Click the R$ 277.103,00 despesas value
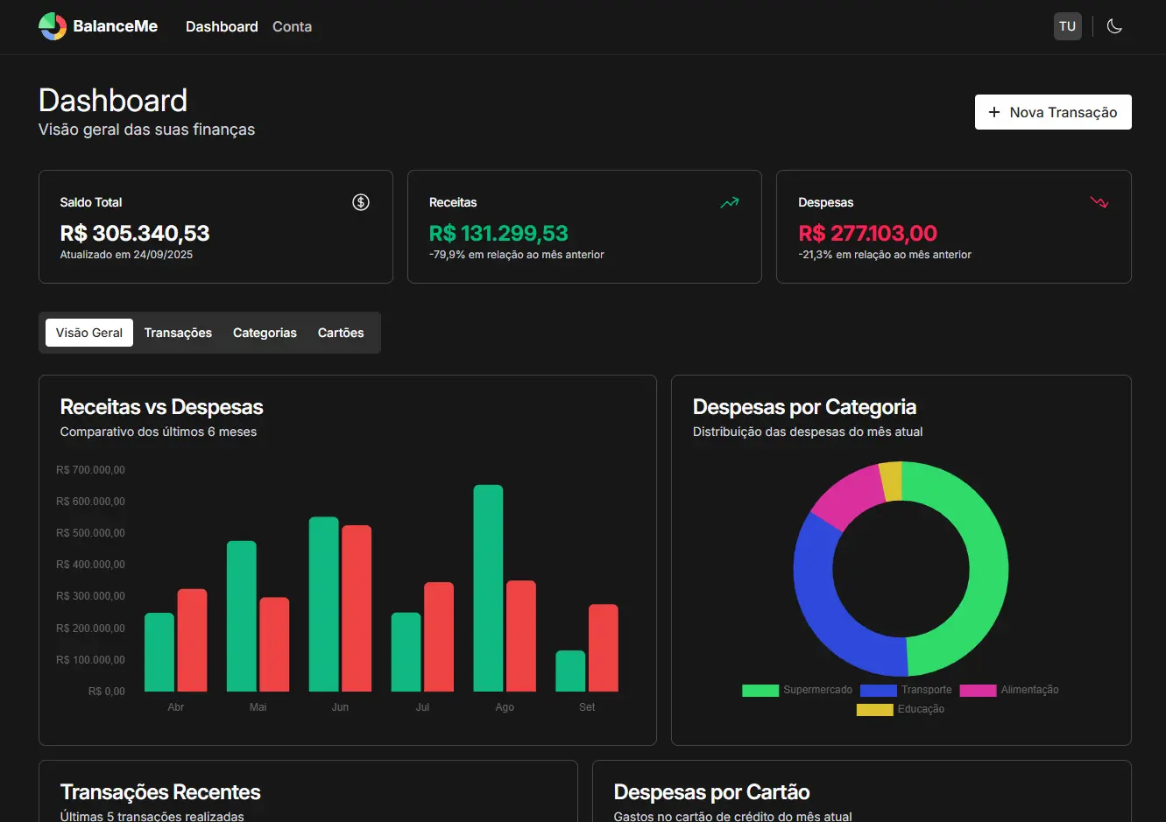 (867, 233)
